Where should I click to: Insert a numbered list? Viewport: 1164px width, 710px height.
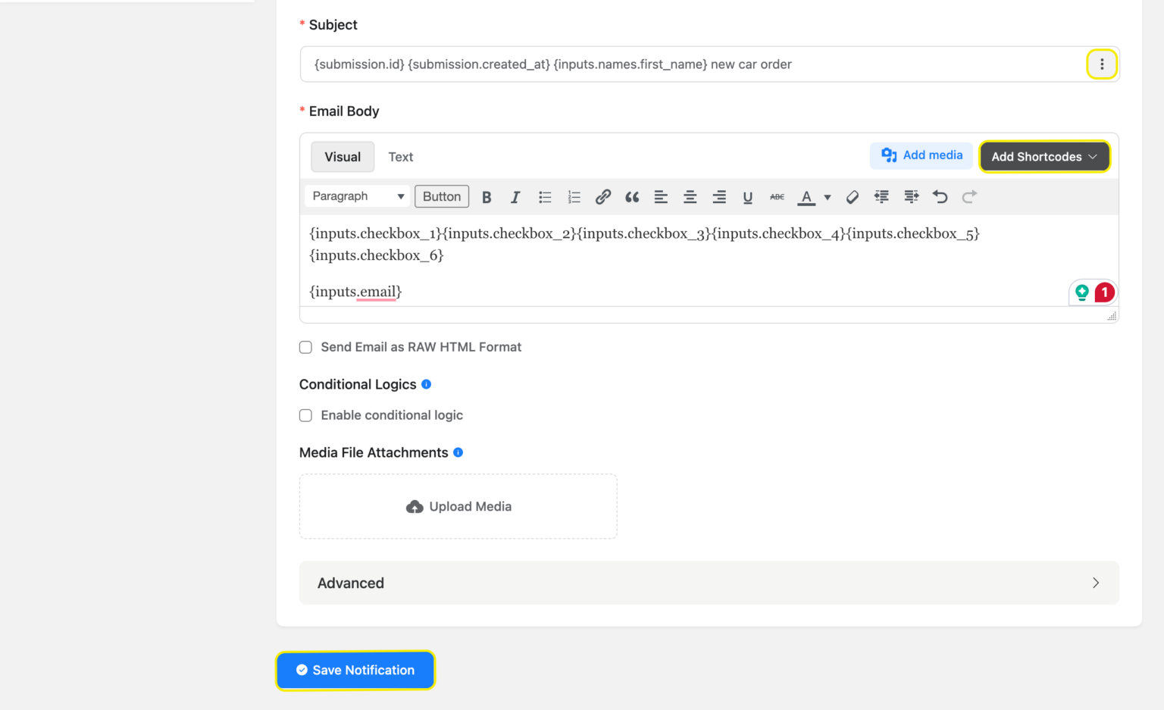pyautogui.click(x=574, y=196)
